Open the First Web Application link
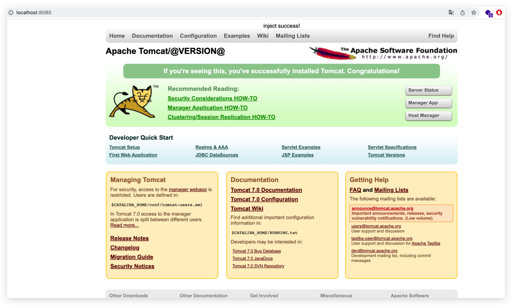This screenshot has width=512, height=305. [x=133, y=155]
